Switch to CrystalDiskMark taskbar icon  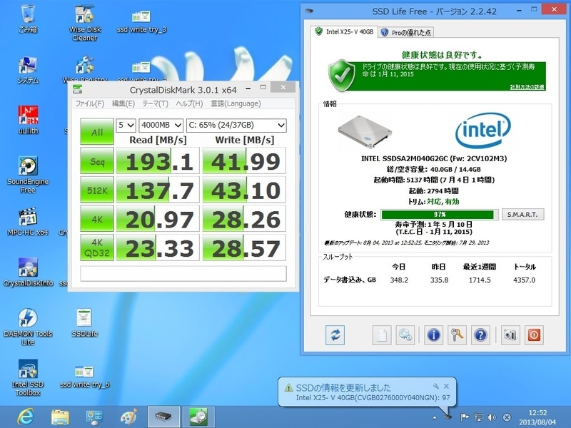pos(198,417)
